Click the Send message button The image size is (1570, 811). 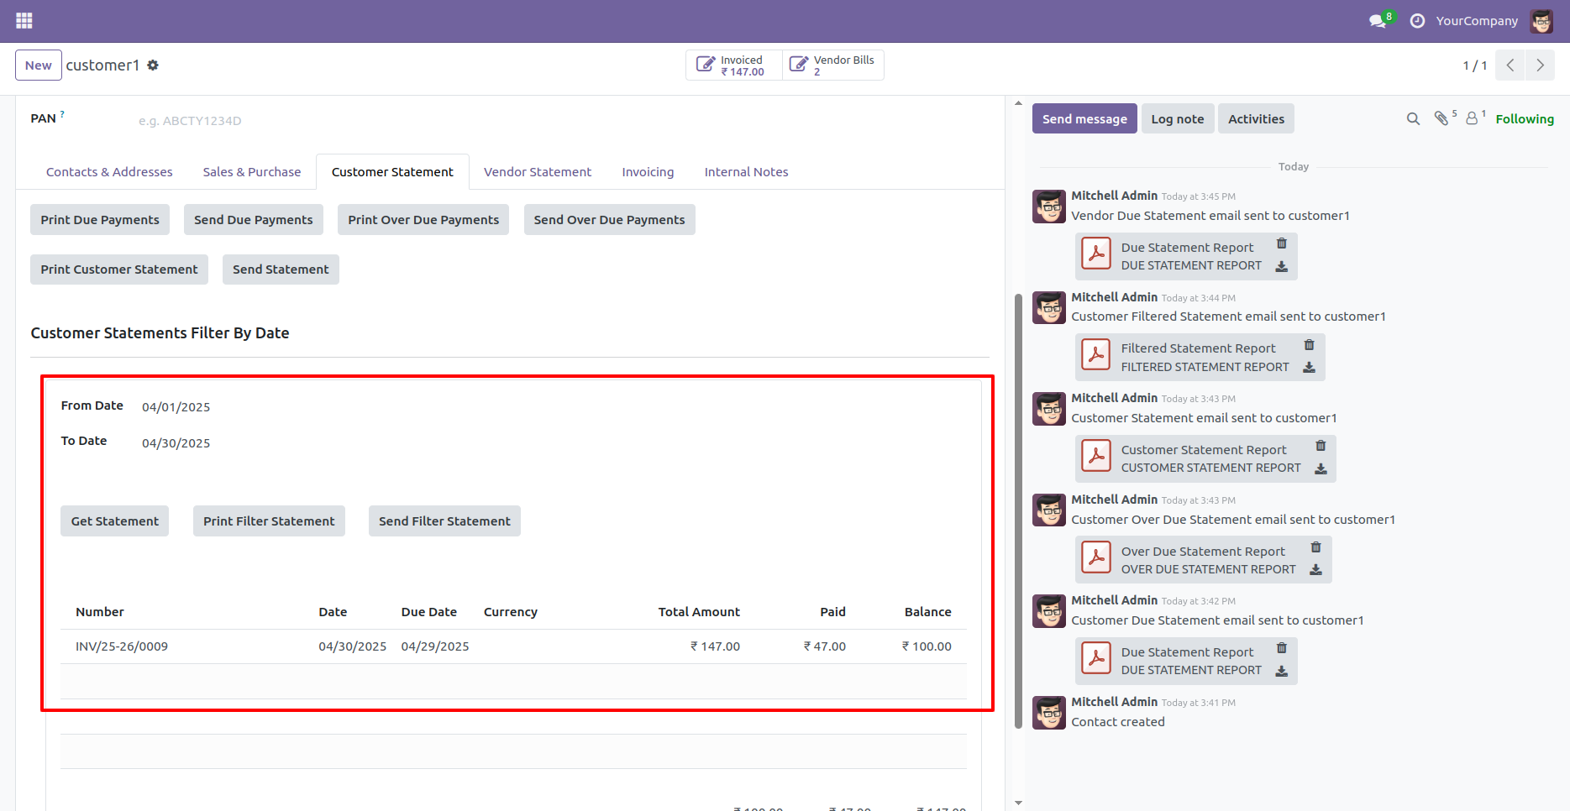(1084, 118)
